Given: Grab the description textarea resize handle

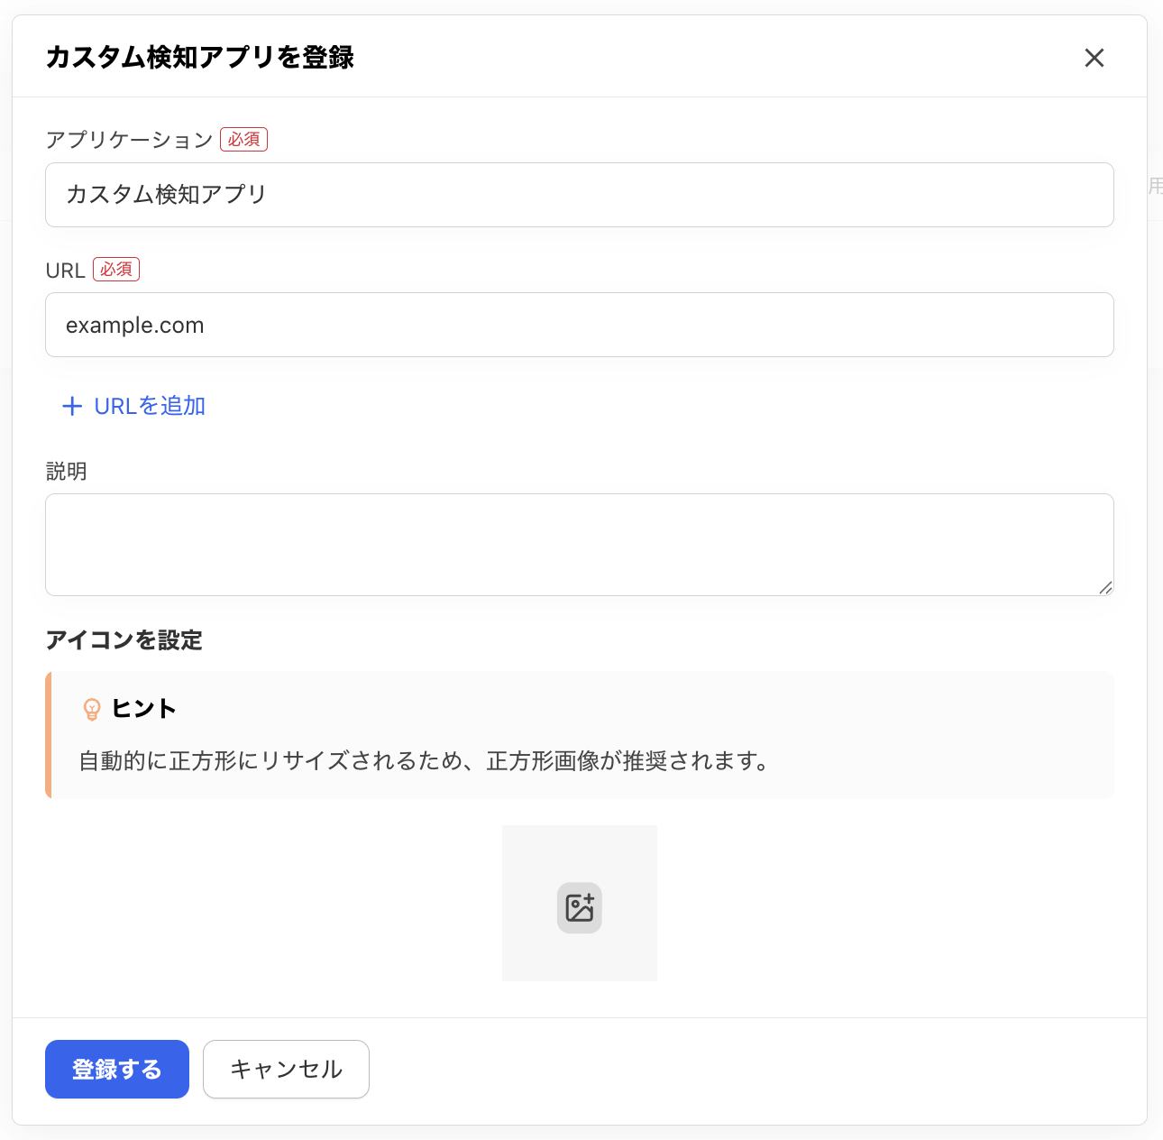Looking at the screenshot, I should tap(1105, 587).
